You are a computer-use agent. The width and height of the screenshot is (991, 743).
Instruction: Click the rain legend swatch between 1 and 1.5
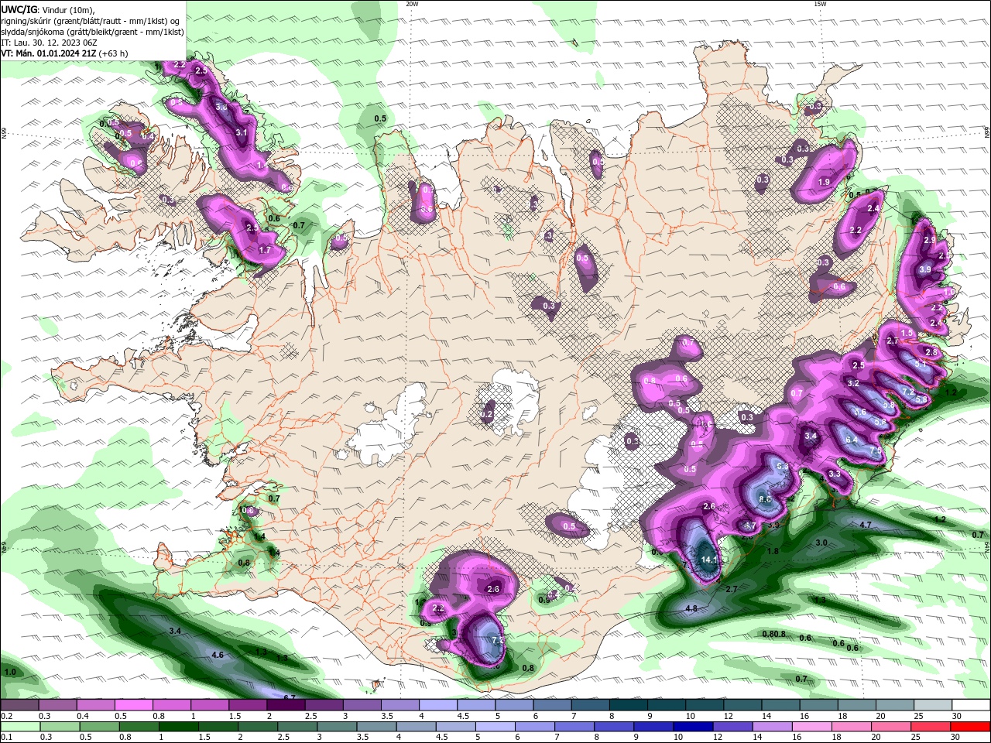click(x=178, y=727)
